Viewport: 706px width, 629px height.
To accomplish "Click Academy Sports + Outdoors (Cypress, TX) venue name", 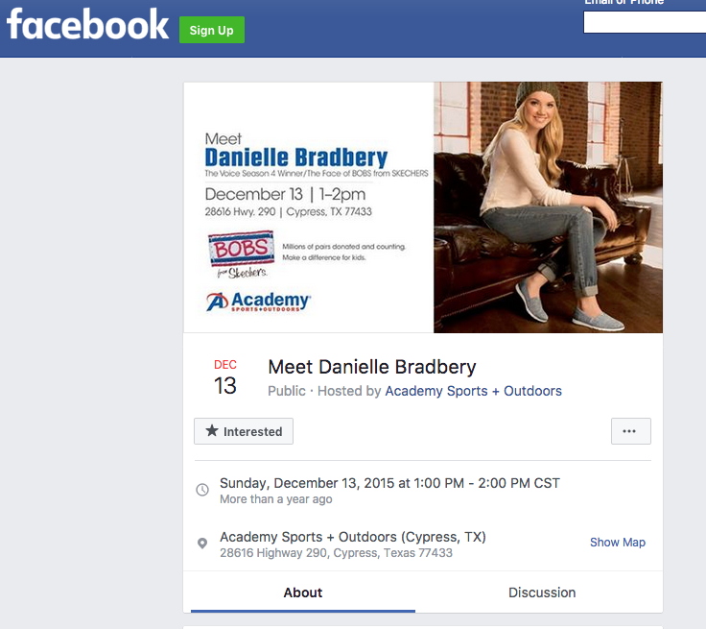I will click(x=353, y=537).
